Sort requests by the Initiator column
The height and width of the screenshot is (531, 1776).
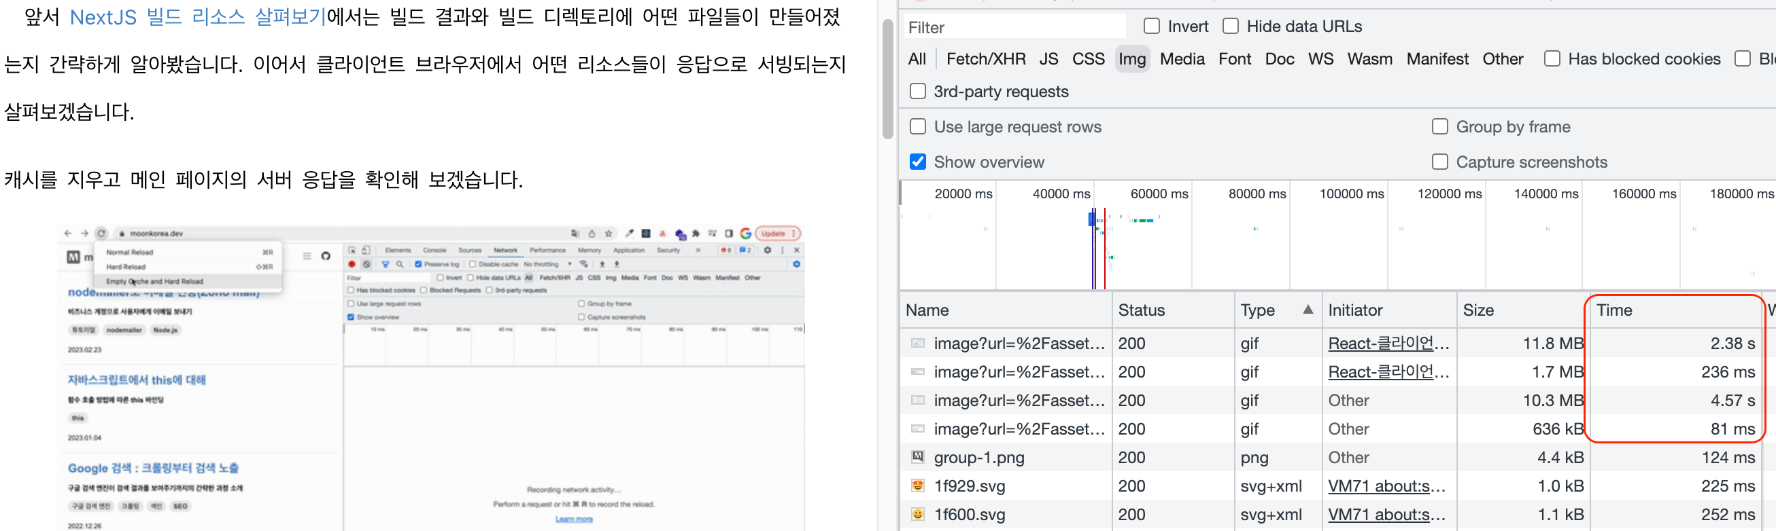[1388, 310]
